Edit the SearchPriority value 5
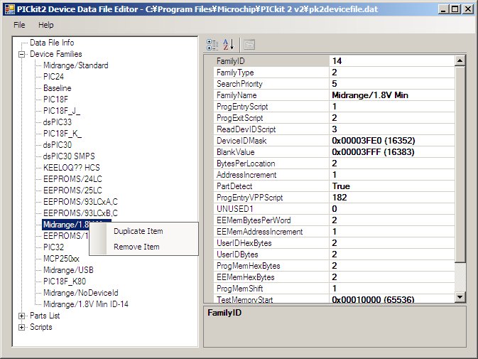Screen dimensions: 478x359 click(x=392, y=84)
